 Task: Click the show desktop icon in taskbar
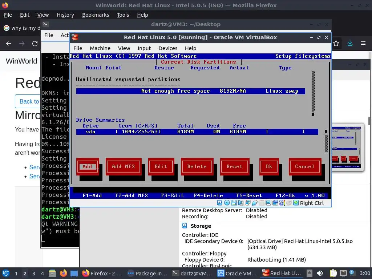click(74, 273)
